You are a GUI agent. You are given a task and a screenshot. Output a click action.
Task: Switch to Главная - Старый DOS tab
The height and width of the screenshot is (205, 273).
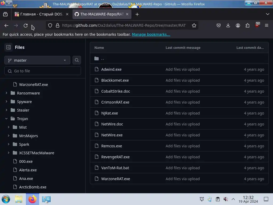(x=42, y=14)
